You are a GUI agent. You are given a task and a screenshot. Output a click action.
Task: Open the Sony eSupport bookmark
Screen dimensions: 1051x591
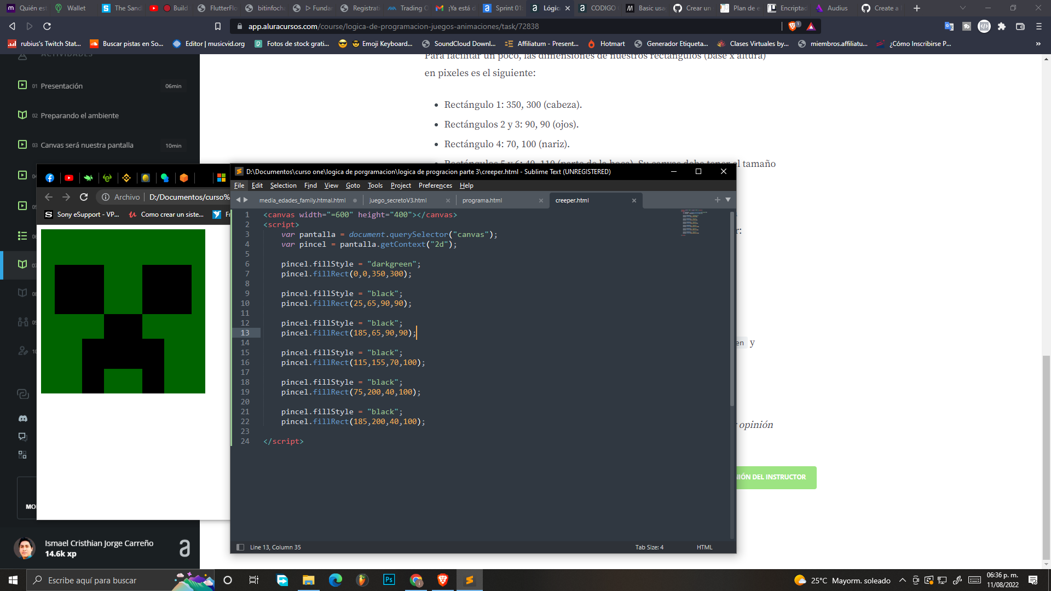(x=82, y=215)
